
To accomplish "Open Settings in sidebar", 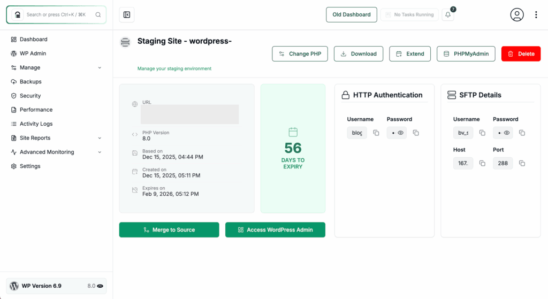I will [30, 166].
